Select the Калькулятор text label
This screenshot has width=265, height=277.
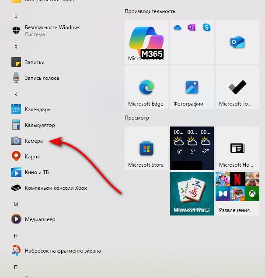(40, 125)
